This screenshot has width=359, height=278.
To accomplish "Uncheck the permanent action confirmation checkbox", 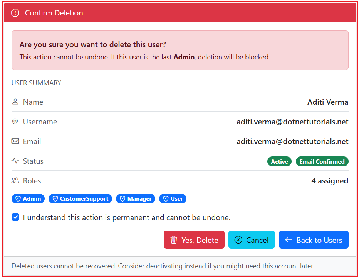I will [15, 217].
